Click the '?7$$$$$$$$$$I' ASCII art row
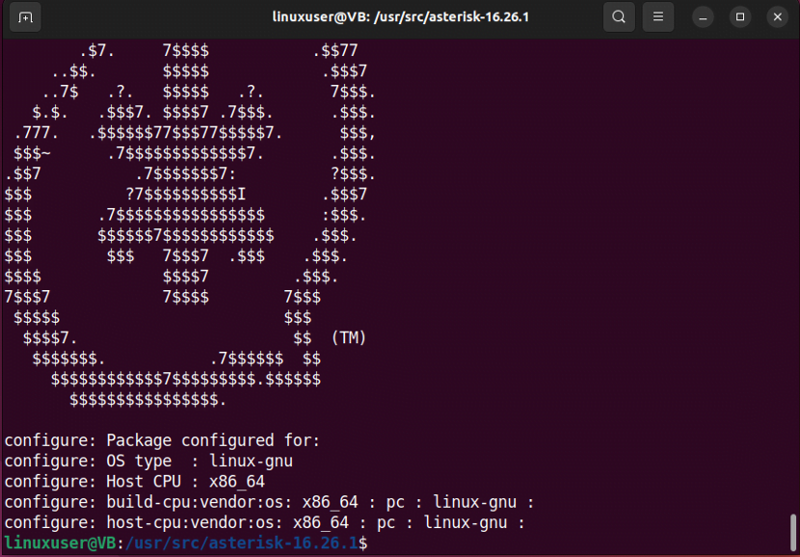Image resolution: width=800 pixels, height=557 pixels. [186, 195]
